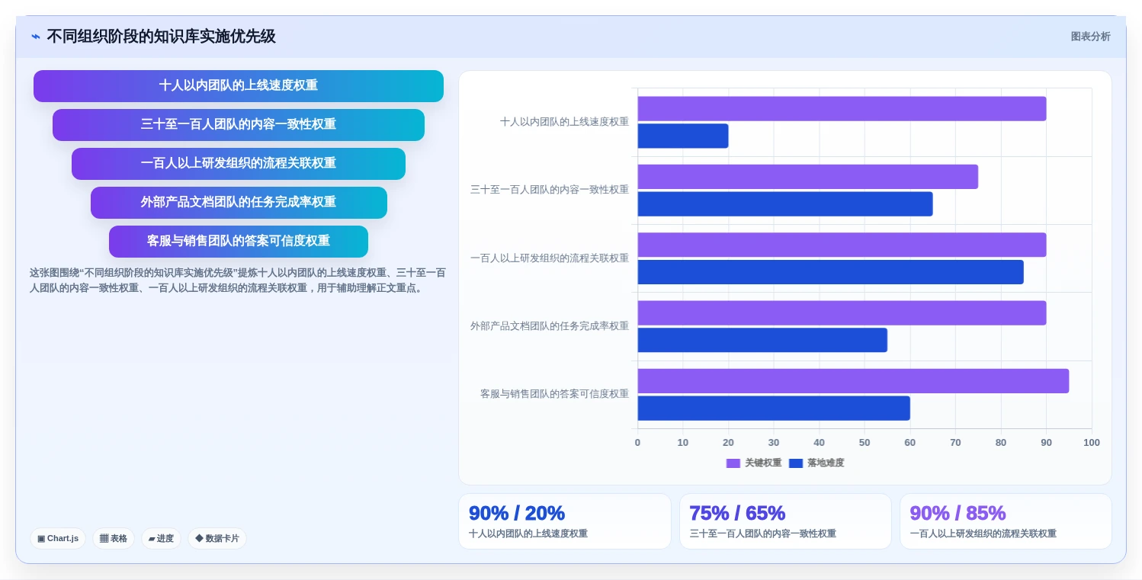This screenshot has height=580, width=1142.
Task: Click the 90% / 20% data card value
Action: point(517,514)
